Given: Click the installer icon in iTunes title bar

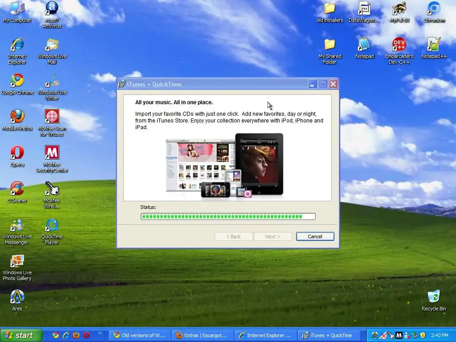Looking at the screenshot, I should point(122,84).
